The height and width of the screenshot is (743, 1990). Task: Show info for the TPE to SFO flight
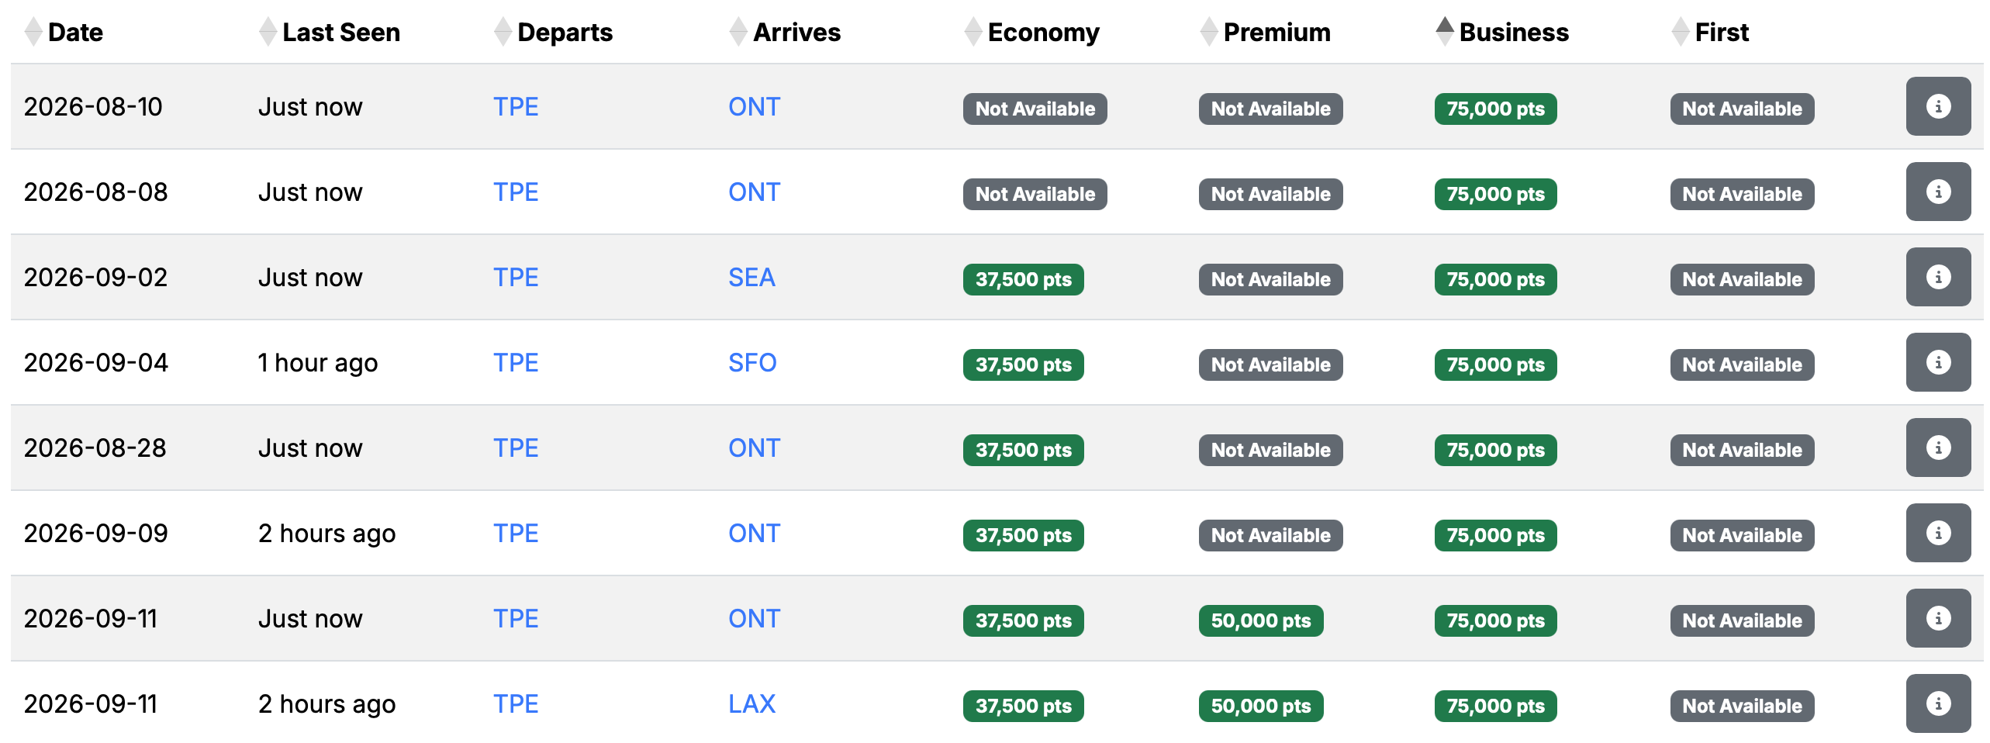1937,362
